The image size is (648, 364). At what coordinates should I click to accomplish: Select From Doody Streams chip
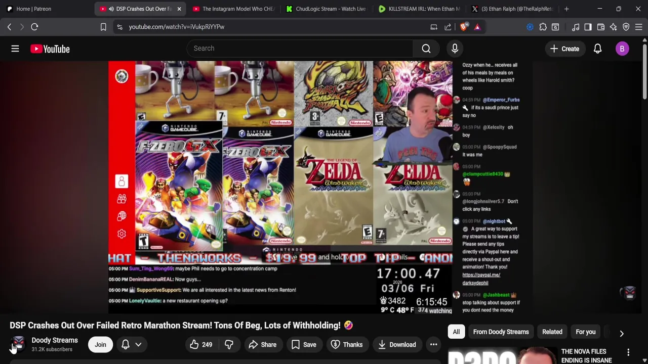(501, 332)
